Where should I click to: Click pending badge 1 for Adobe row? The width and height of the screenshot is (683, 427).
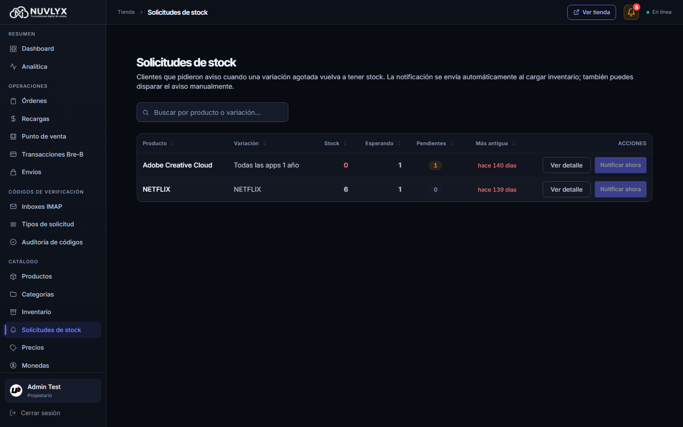(x=435, y=166)
